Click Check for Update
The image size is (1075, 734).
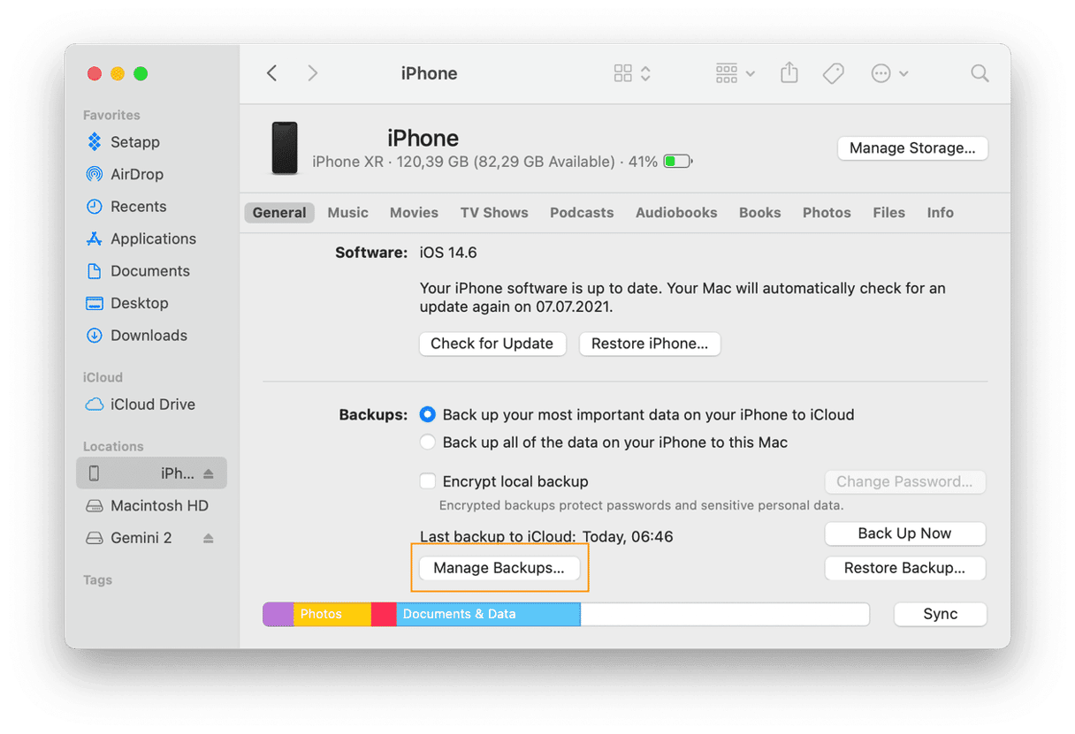click(x=492, y=344)
